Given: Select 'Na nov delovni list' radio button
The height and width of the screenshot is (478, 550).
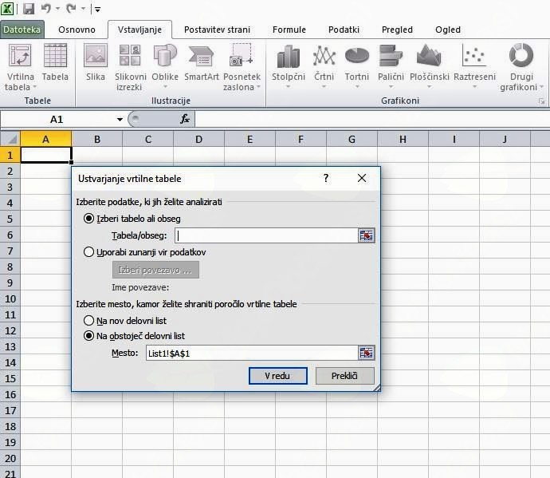Looking at the screenshot, I should tap(89, 320).
